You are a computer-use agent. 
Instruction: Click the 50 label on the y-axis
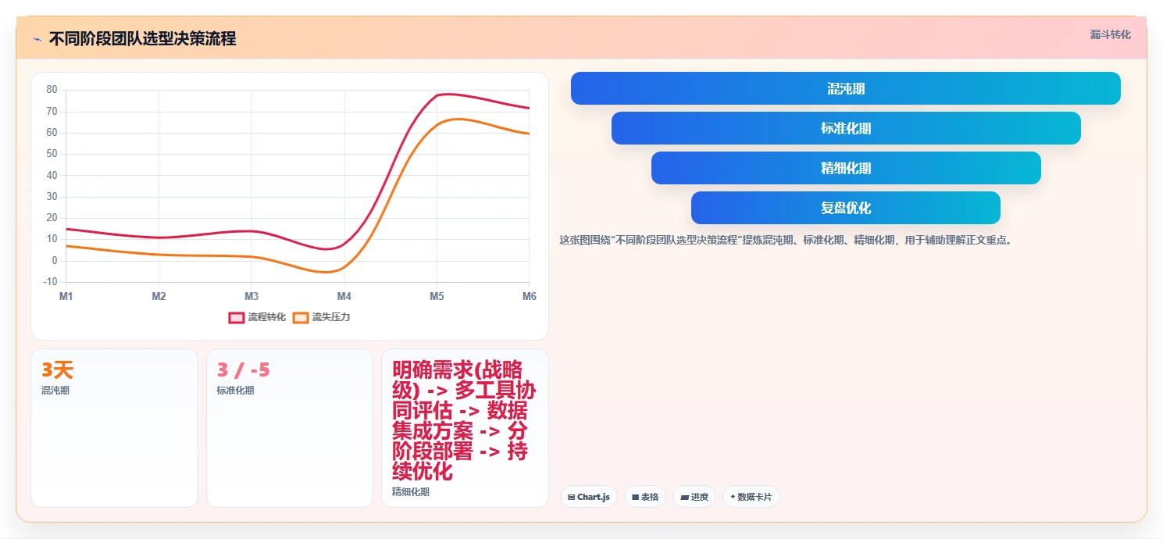[52, 154]
